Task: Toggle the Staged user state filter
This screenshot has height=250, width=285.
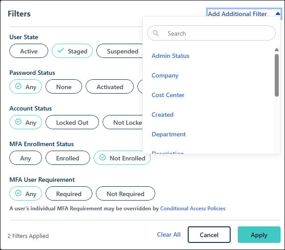Action: 72,51
